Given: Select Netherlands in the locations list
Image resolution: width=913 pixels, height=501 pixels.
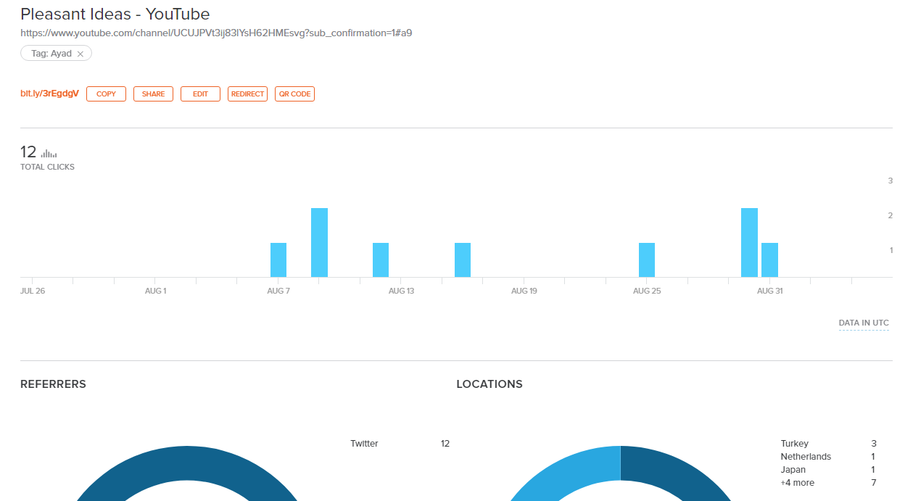Looking at the screenshot, I should [806, 457].
